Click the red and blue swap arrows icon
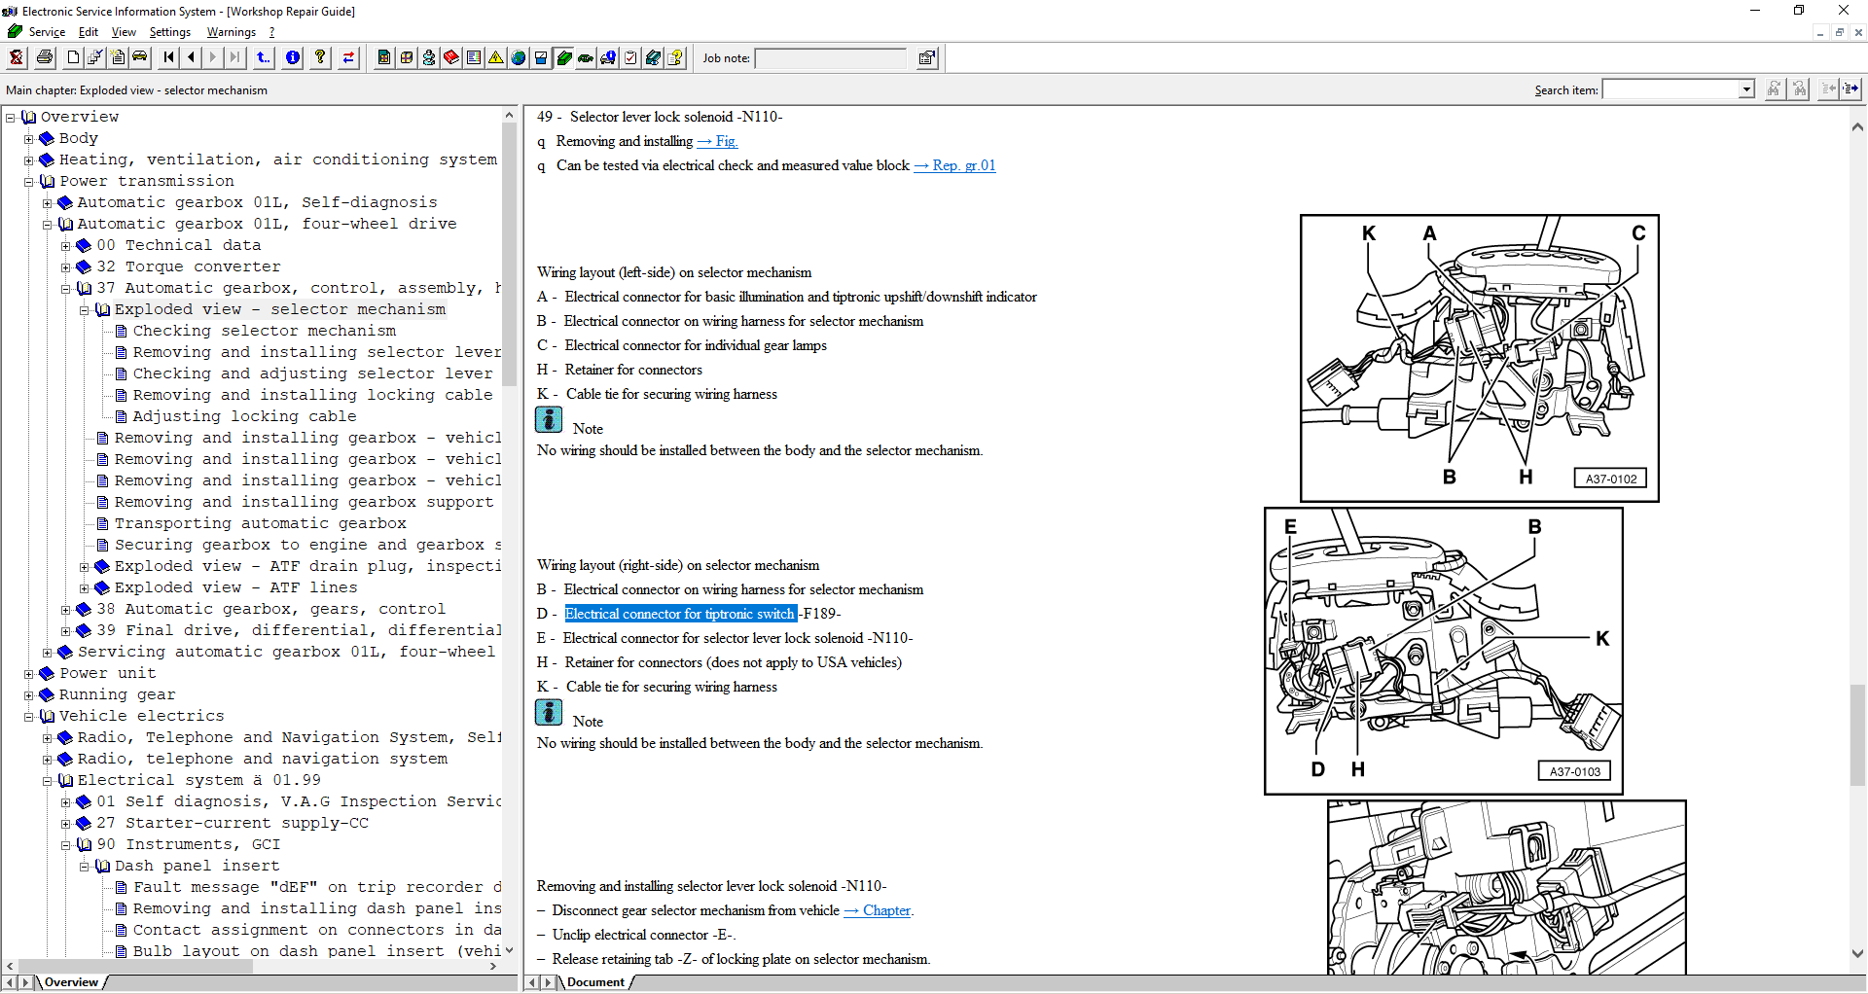Image resolution: width=1868 pixels, height=994 pixels. (348, 58)
